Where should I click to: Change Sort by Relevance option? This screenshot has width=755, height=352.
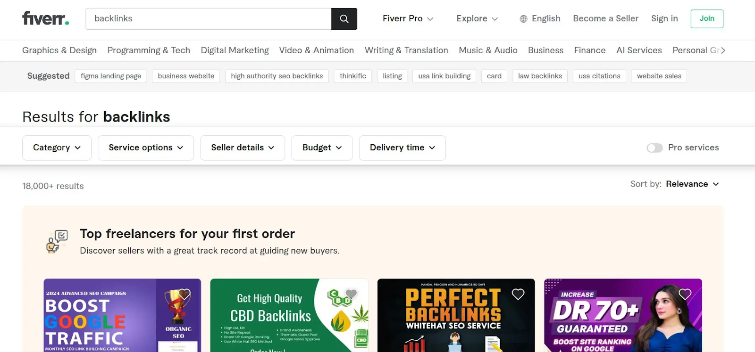click(x=692, y=184)
